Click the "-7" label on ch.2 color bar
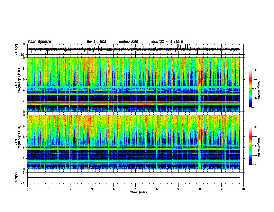This screenshot has height=212, width=274. tap(255, 165)
